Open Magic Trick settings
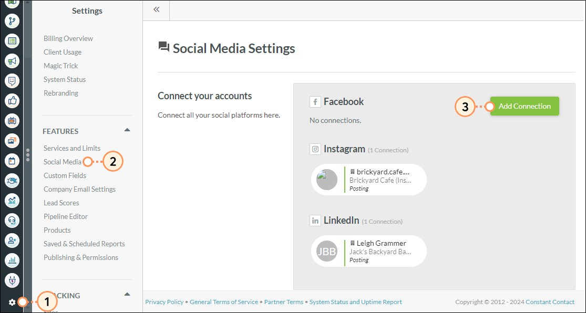This screenshot has width=586, height=313. tap(60, 66)
